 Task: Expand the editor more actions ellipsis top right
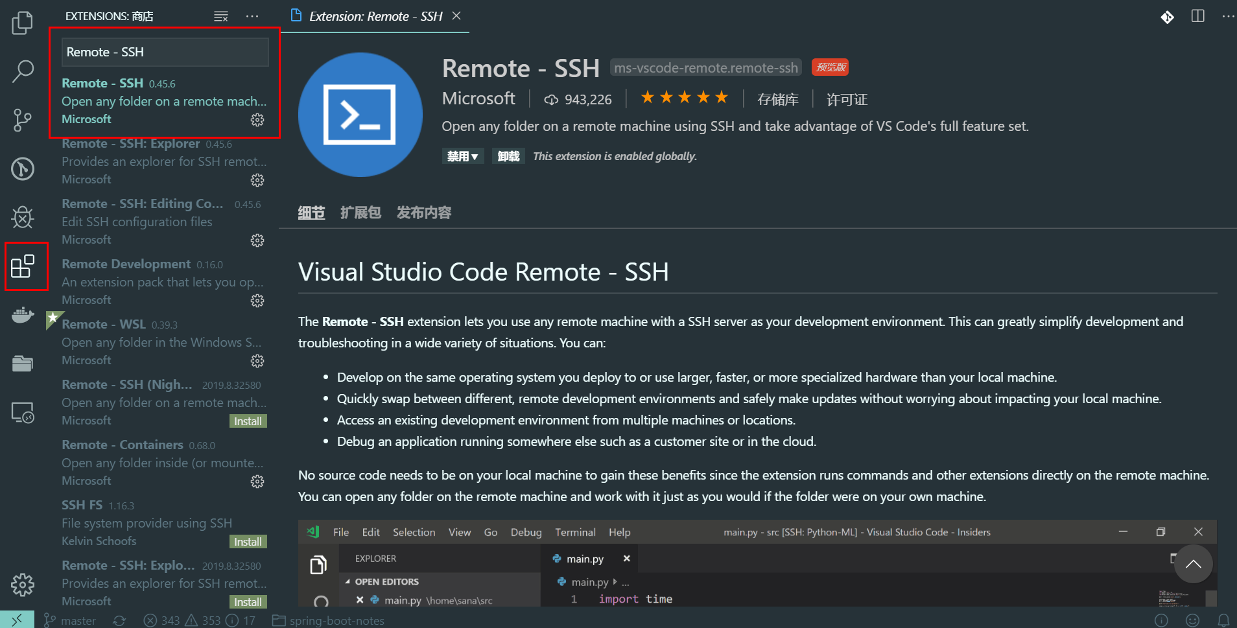click(1227, 17)
